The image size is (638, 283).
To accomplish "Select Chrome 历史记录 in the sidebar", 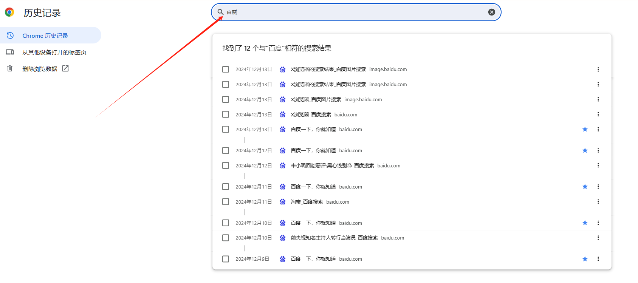I will coord(51,36).
